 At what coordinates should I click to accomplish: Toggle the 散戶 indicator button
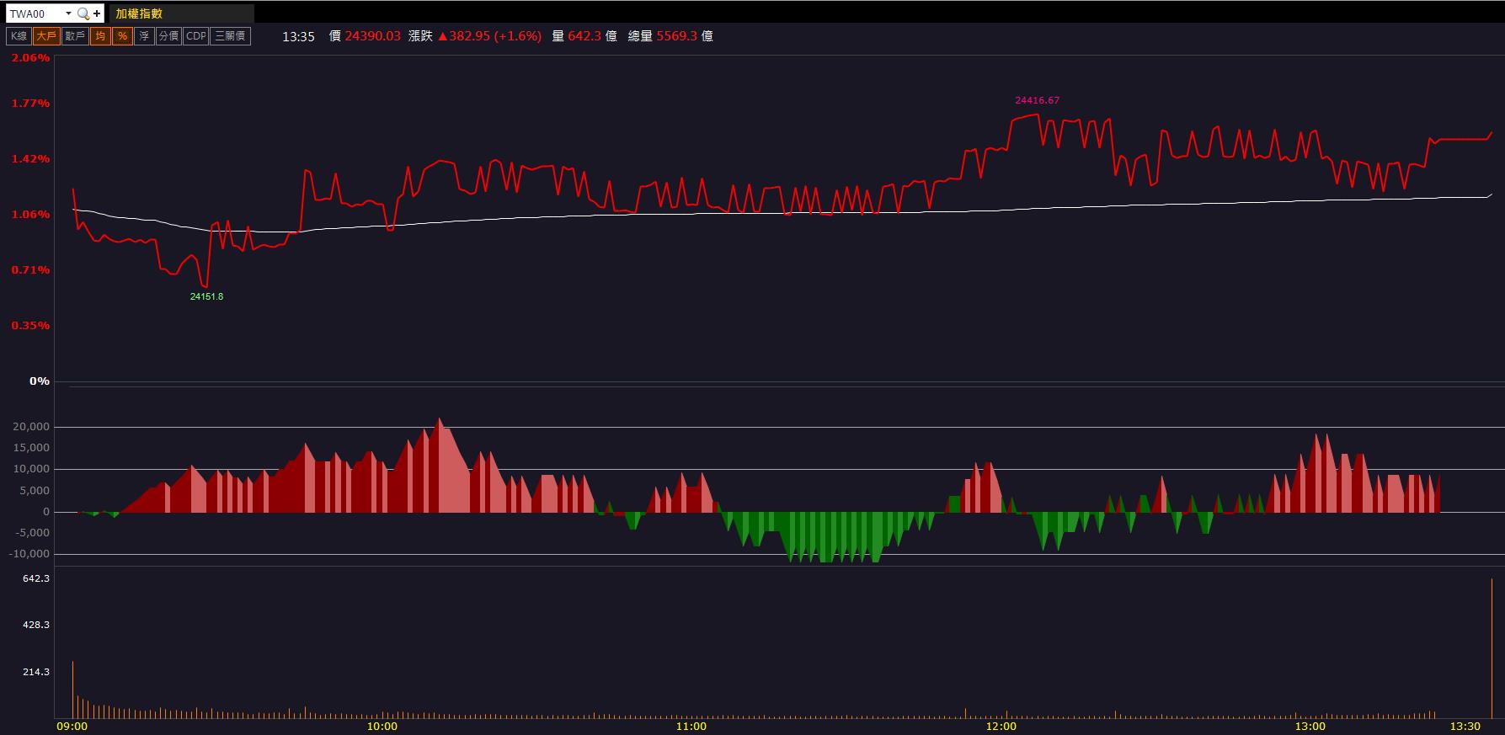[x=75, y=36]
